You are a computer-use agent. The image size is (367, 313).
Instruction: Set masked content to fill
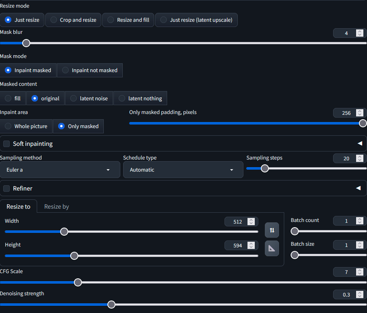[13, 98]
